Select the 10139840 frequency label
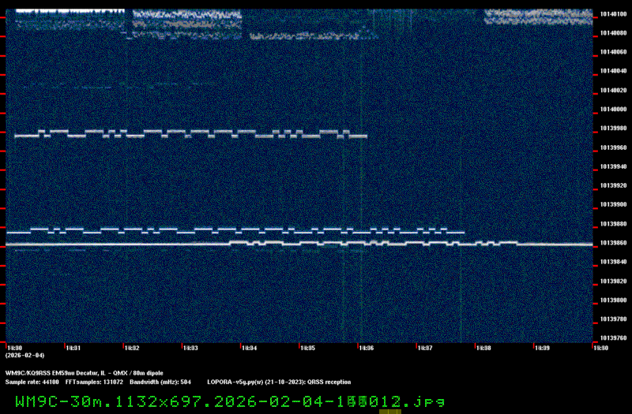This screenshot has height=414, width=632. coord(613,262)
